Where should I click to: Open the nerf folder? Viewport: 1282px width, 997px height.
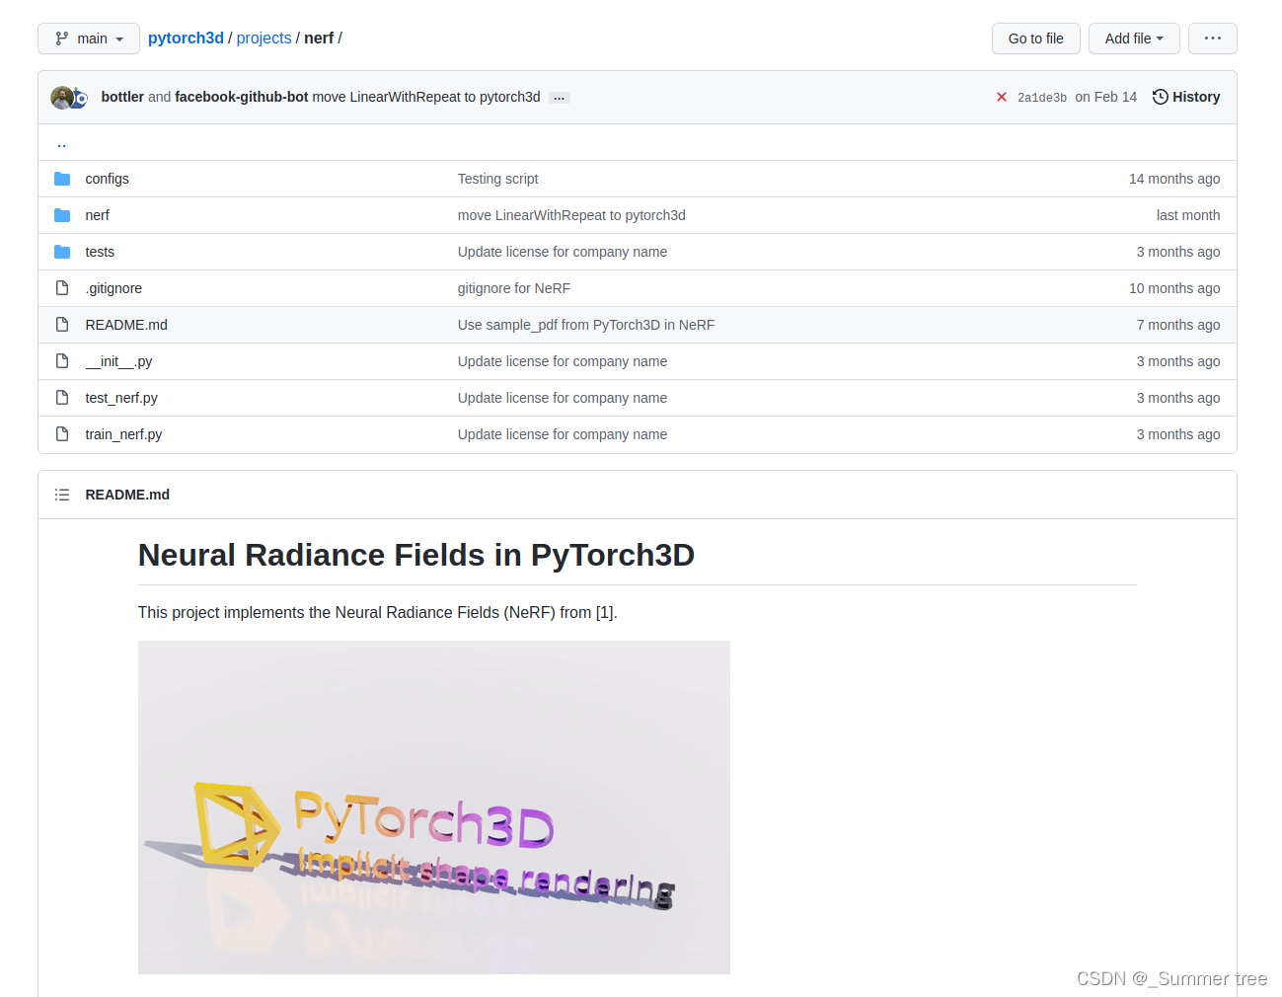tap(97, 215)
